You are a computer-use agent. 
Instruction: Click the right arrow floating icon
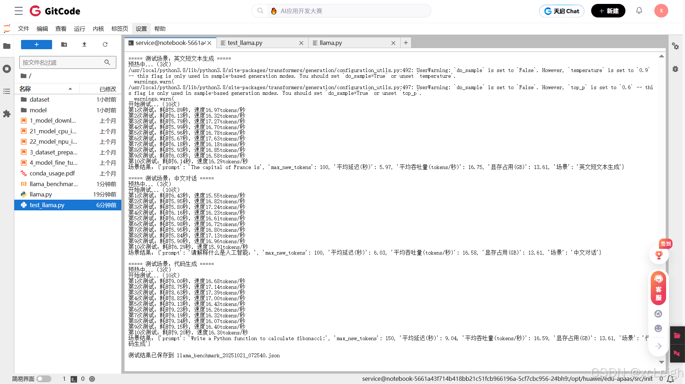tap(659, 346)
